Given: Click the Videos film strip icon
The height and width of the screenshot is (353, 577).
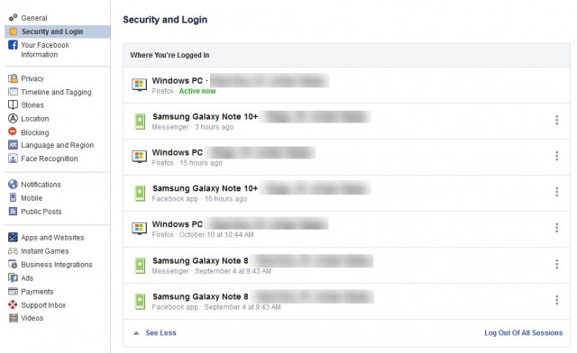Looking at the screenshot, I should [14, 318].
